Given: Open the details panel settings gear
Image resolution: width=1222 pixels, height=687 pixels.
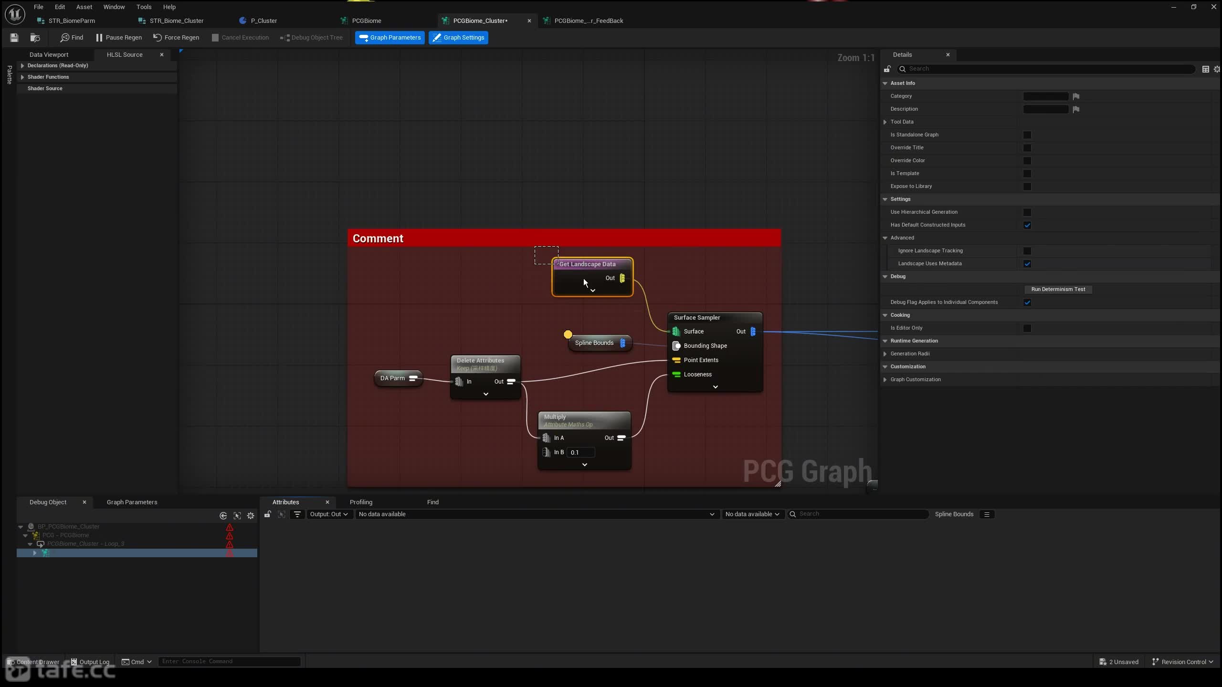Looking at the screenshot, I should [1217, 69].
